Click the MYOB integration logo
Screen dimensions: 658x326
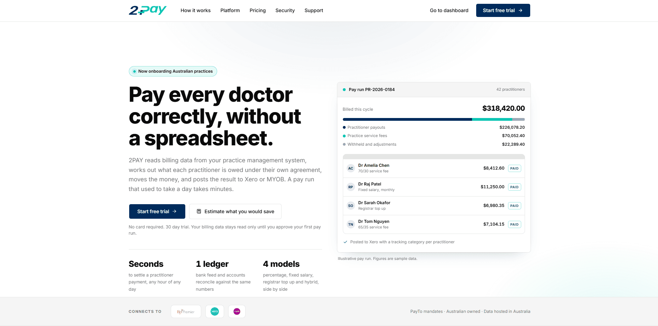(x=237, y=311)
